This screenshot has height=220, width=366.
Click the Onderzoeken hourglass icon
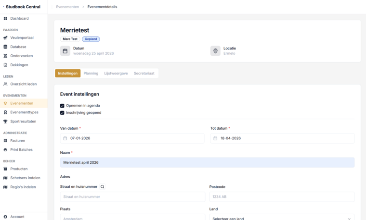pyautogui.click(x=5, y=56)
